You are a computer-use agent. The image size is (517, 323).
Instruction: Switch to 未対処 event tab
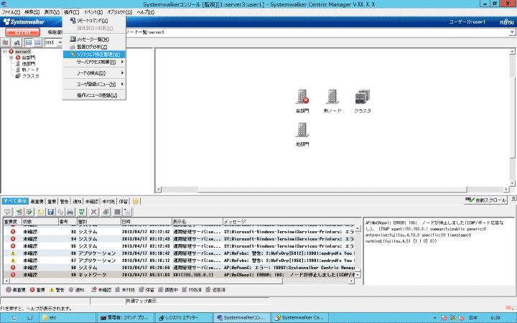pyautogui.click(x=108, y=202)
